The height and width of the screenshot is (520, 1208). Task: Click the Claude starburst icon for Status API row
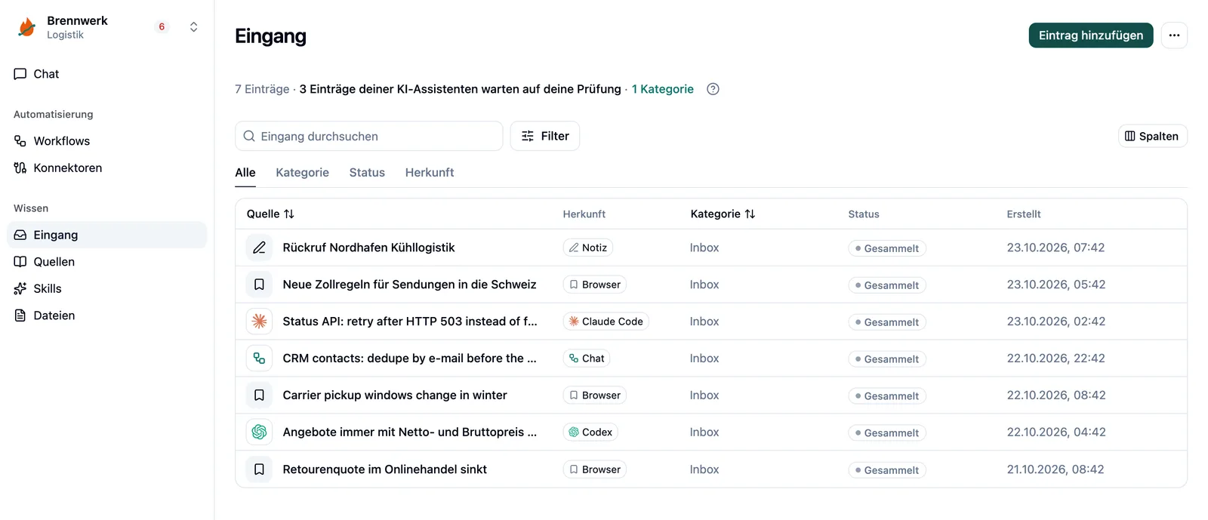[259, 322]
